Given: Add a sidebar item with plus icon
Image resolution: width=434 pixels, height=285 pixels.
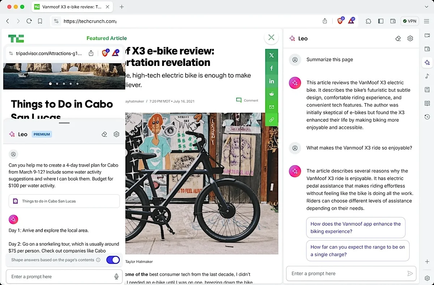Looking at the screenshot, I should (427, 261).
